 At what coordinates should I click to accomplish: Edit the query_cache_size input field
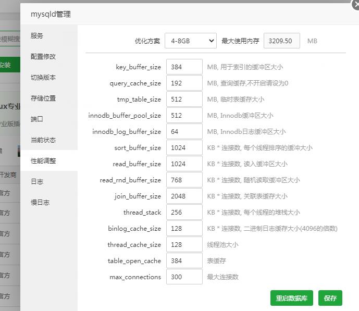coord(184,83)
